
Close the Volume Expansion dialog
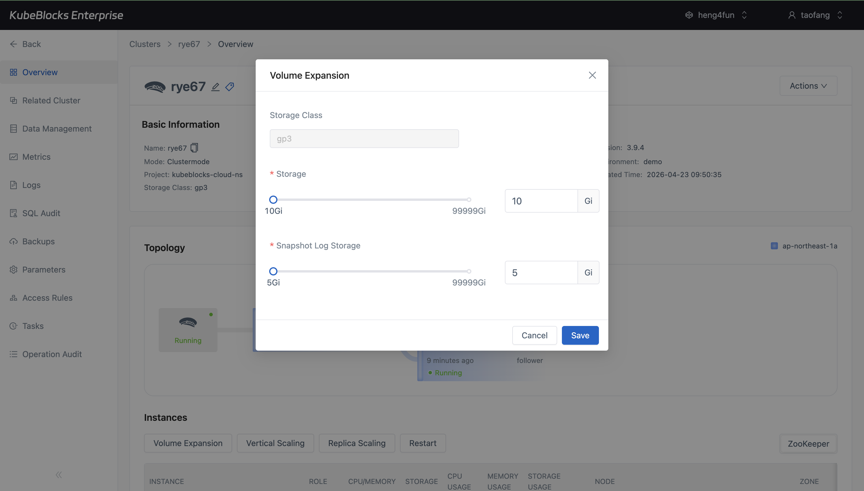click(592, 75)
